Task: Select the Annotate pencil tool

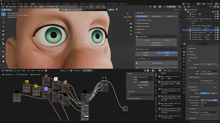Action: coord(4,39)
